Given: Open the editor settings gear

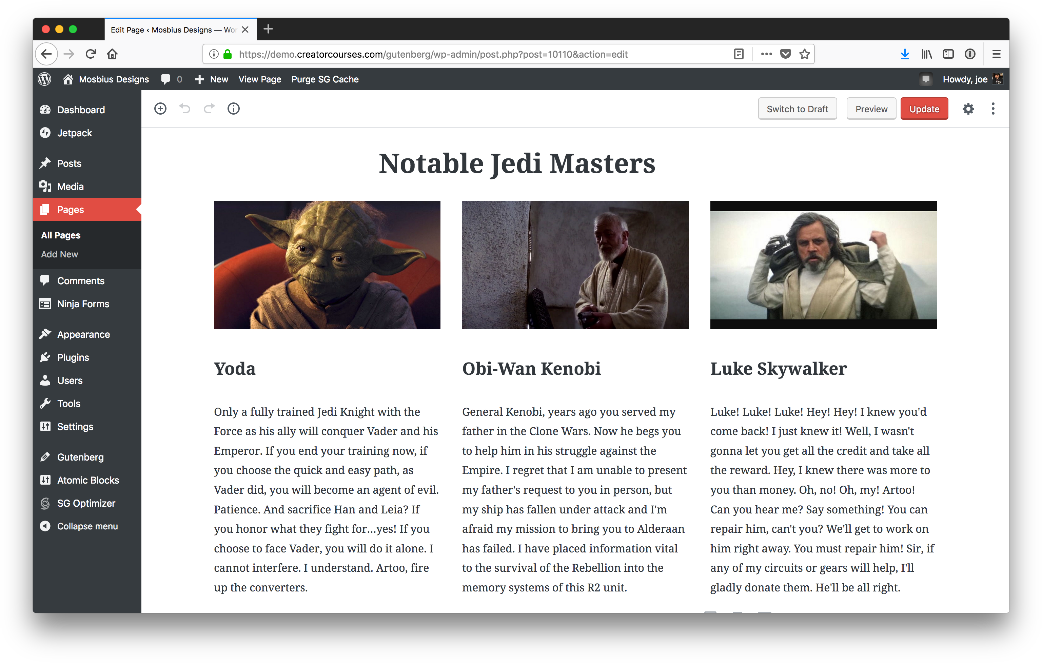Looking at the screenshot, I should [968, 108].
